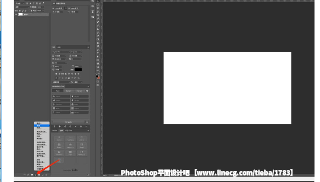Toggle Strikethrough in Character panel
The height and width of the screenshot is (182, 320).
coord(79,74)
